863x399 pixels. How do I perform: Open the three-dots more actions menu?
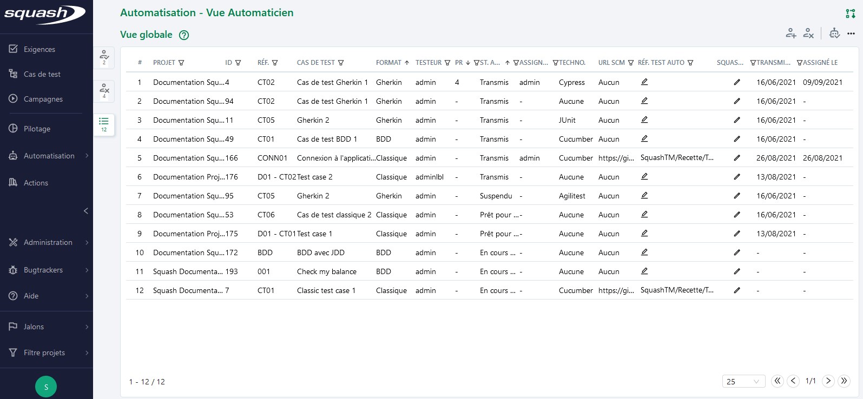click(851, 34)
